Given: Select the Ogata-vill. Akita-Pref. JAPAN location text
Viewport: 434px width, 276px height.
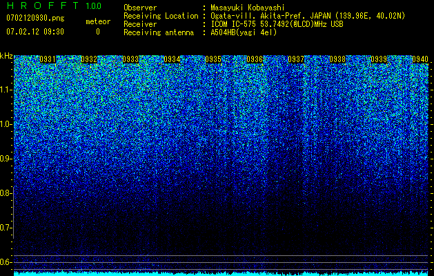Looking at the screenshot, I should tap(308, 16).
